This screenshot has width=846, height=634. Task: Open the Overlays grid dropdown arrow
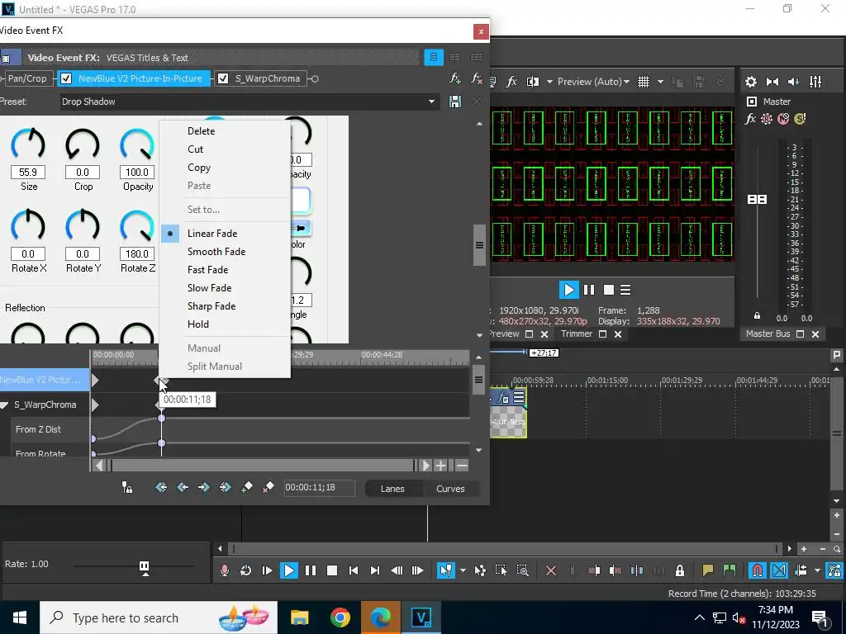tap(660, 82)
